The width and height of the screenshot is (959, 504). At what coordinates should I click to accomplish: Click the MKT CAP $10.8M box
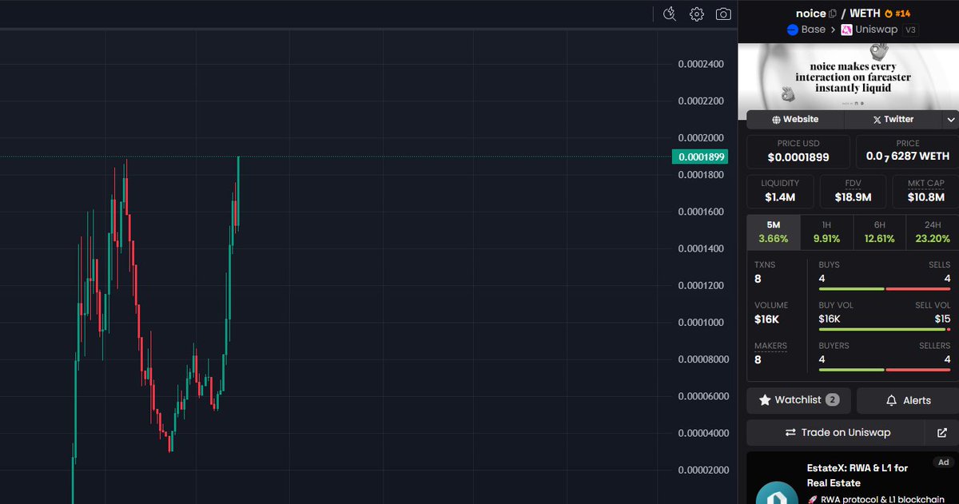925,192
